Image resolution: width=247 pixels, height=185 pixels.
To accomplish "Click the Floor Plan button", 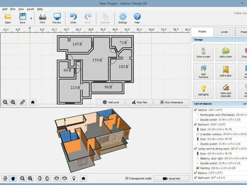I will click(x=139, y=102).
